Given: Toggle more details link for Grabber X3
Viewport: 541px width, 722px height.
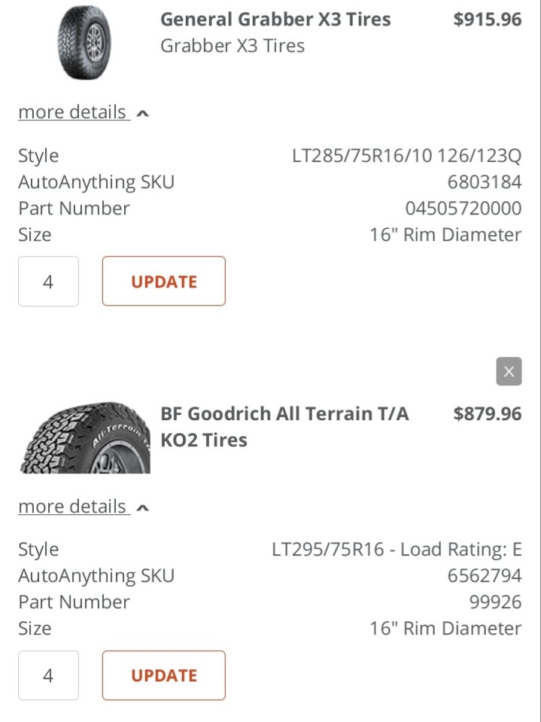Looking at the screenshot, I should click(74, 112).
